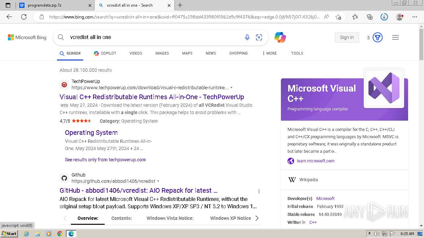Show previous sections with left chevron
424x238 pixels.
pyautogui.click(x=65, y=218)
